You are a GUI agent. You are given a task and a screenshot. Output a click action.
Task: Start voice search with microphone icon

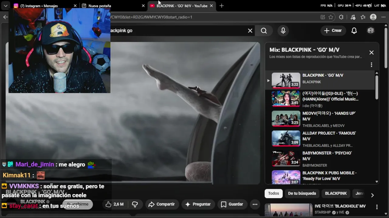point(283,31)
